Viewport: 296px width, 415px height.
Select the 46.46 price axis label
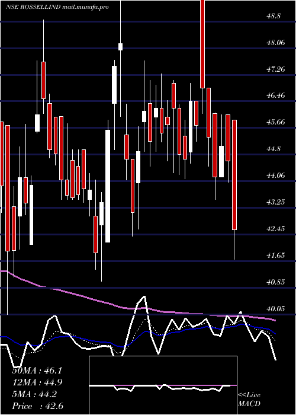tap(275, 95)
